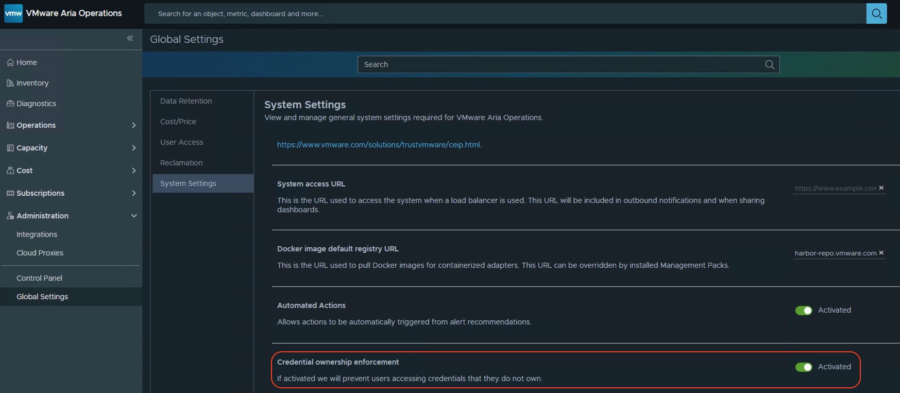Switch to the User Access tab
Viewport: 900px width, 393px height.
coord(181,142)
